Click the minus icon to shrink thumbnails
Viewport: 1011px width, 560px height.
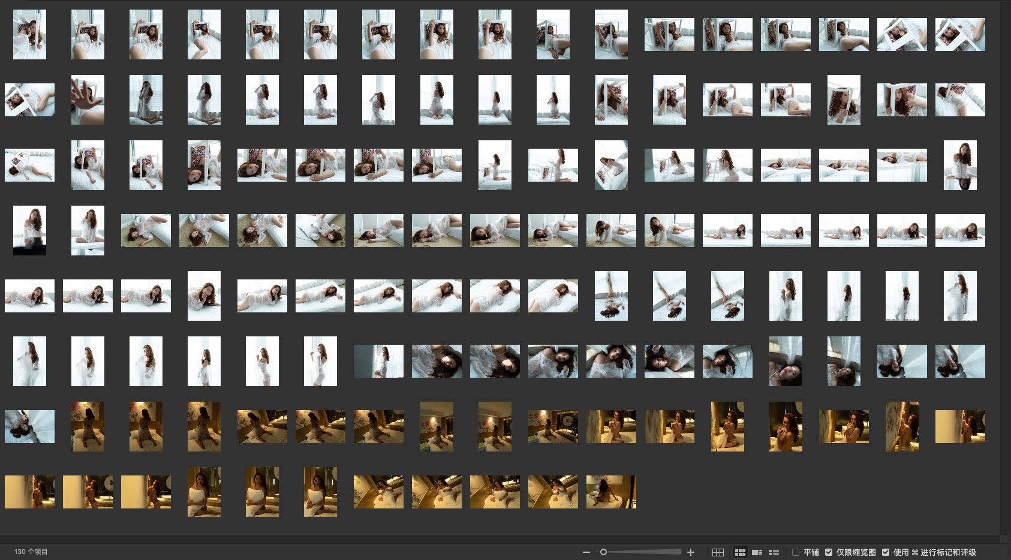click(586, 552)
